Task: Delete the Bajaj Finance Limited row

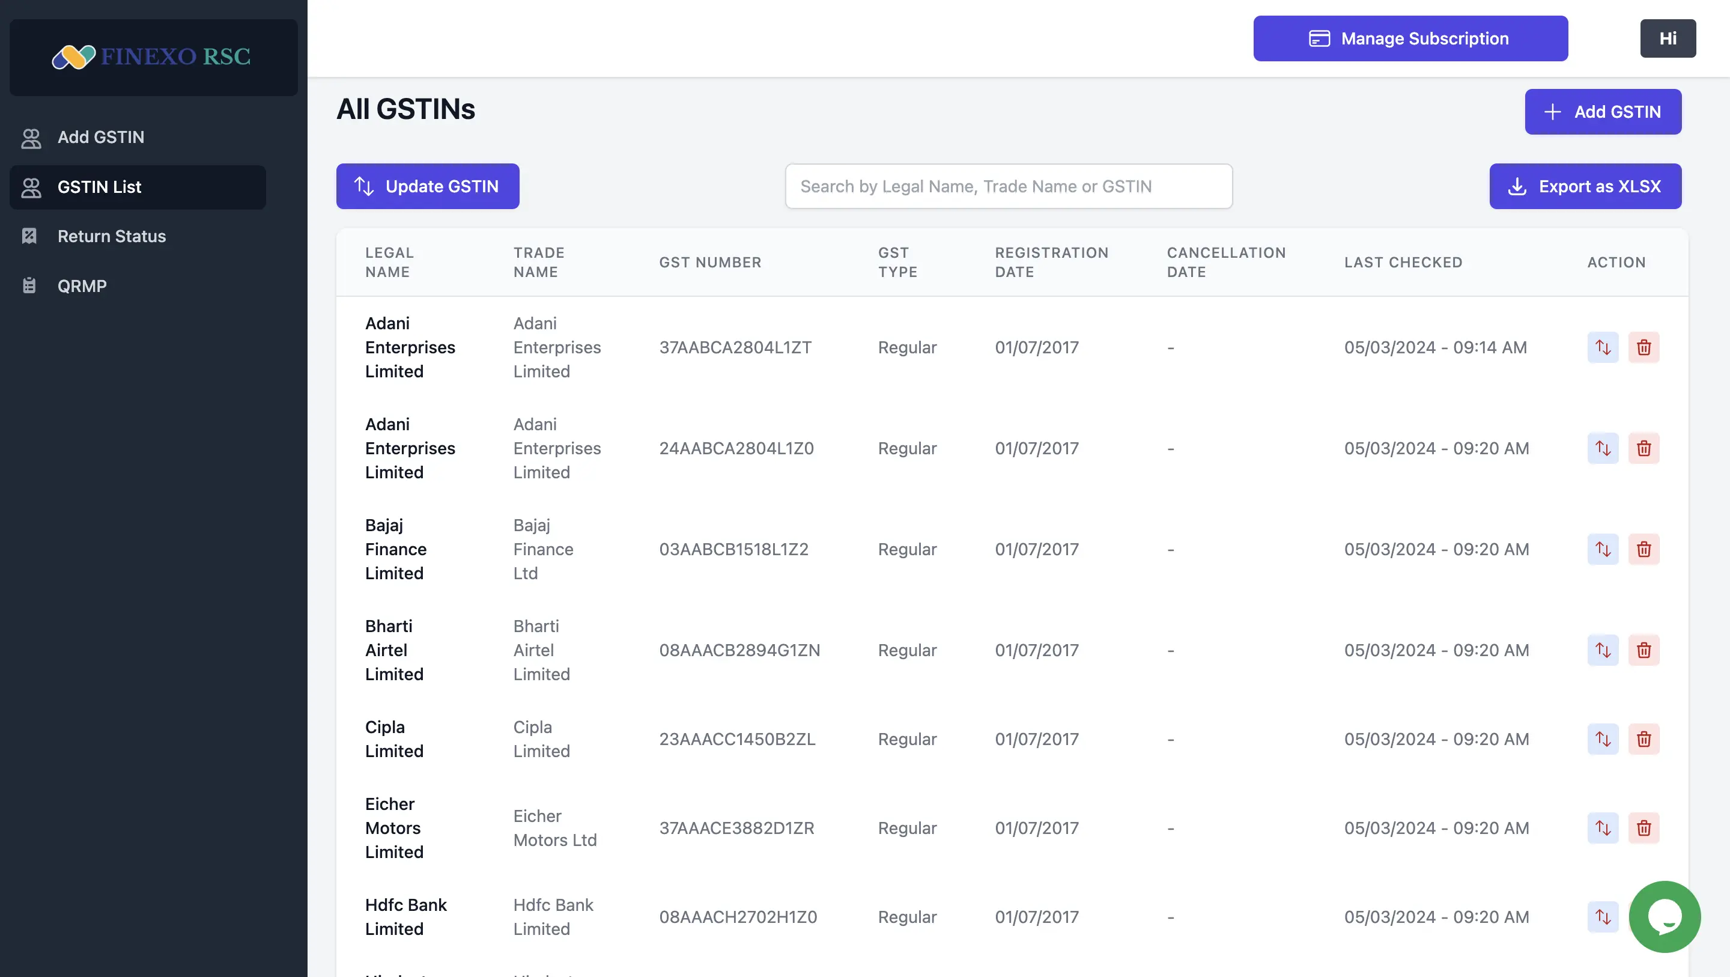Action: [1643, 549]
